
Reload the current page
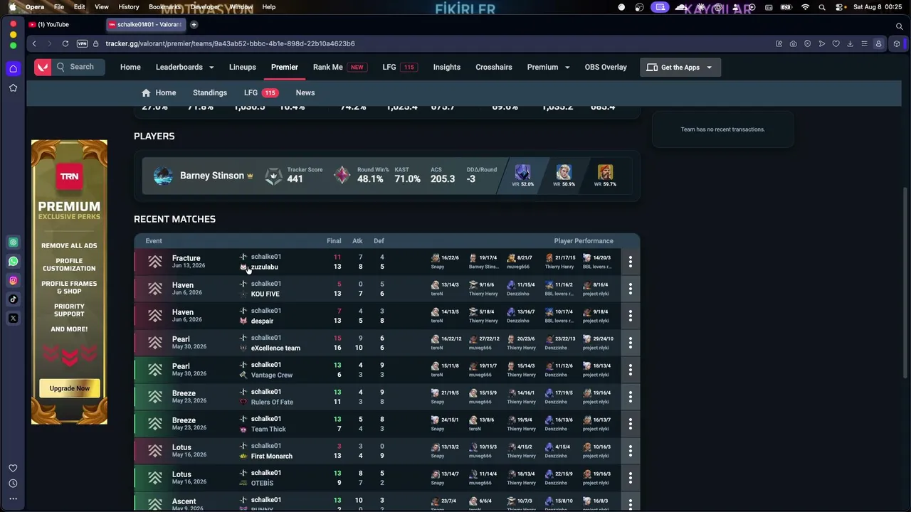point(65,43)
